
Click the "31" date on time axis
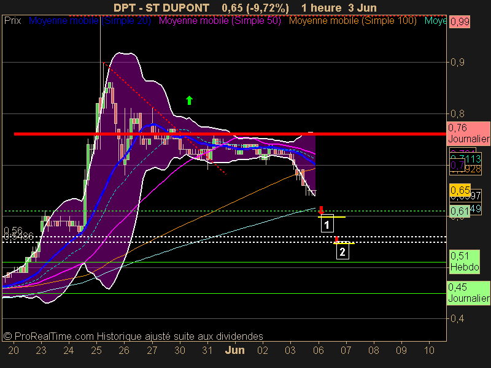(207, 350)
